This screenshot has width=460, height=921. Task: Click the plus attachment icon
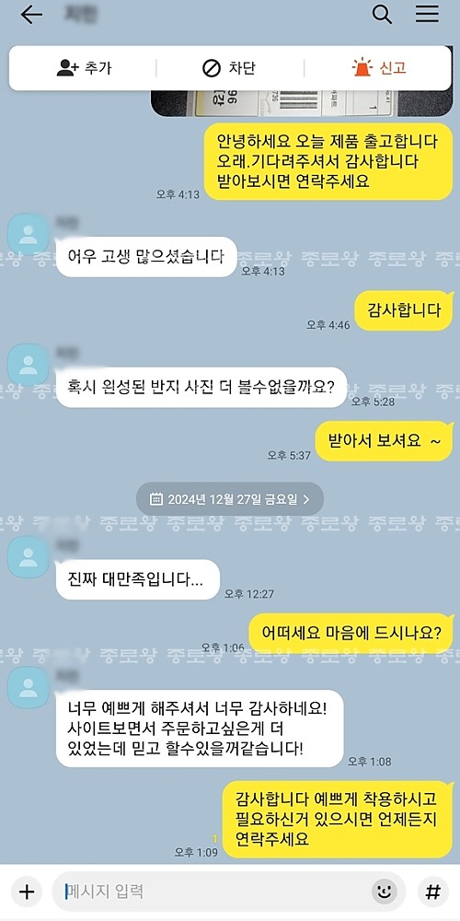click(x=27, y=892)
